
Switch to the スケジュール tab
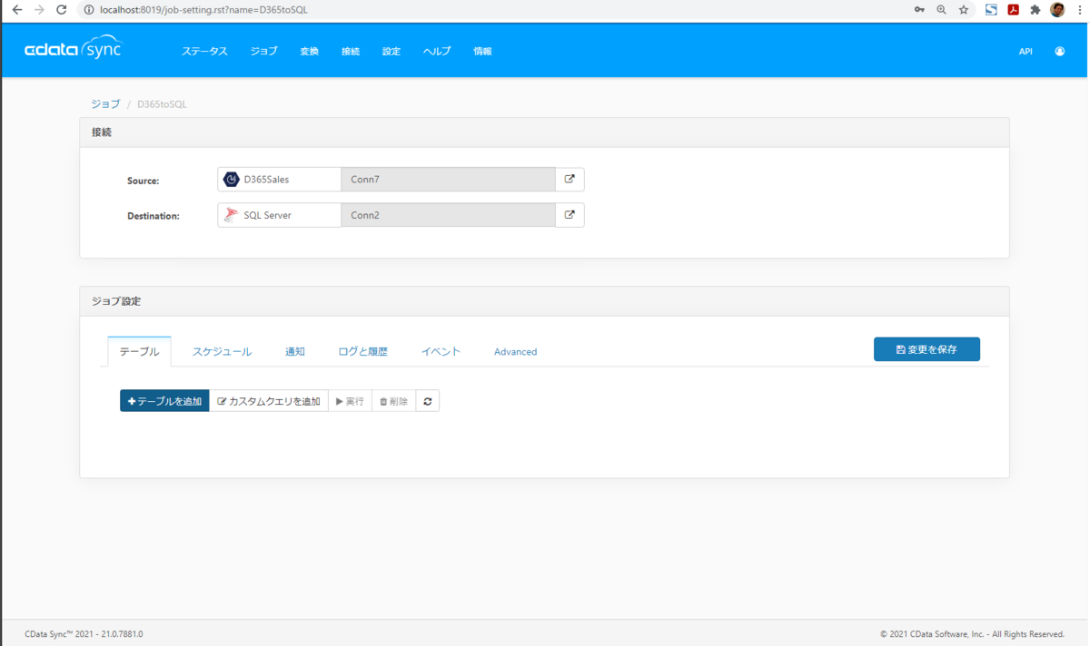pos(222,352)
